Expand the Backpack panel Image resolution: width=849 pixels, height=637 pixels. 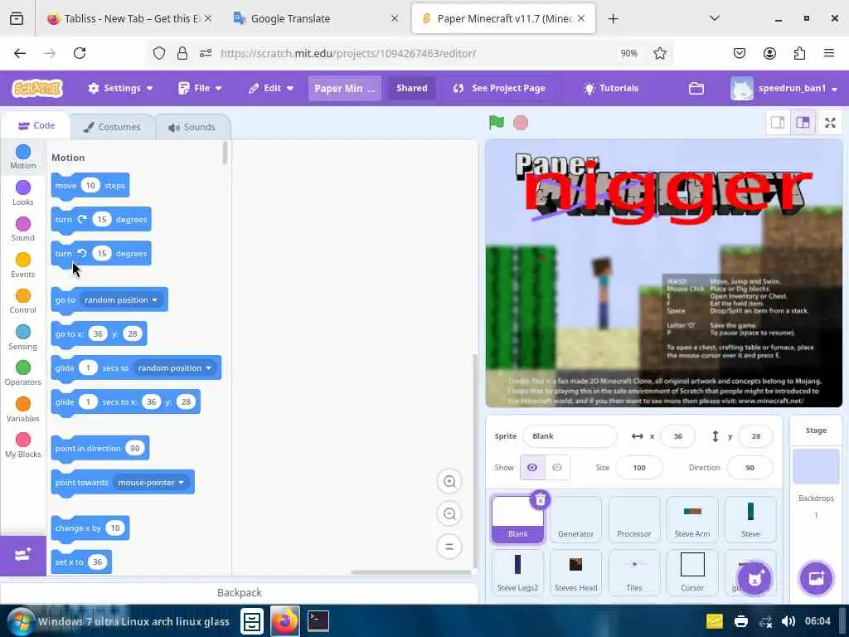tap(240, 592)
